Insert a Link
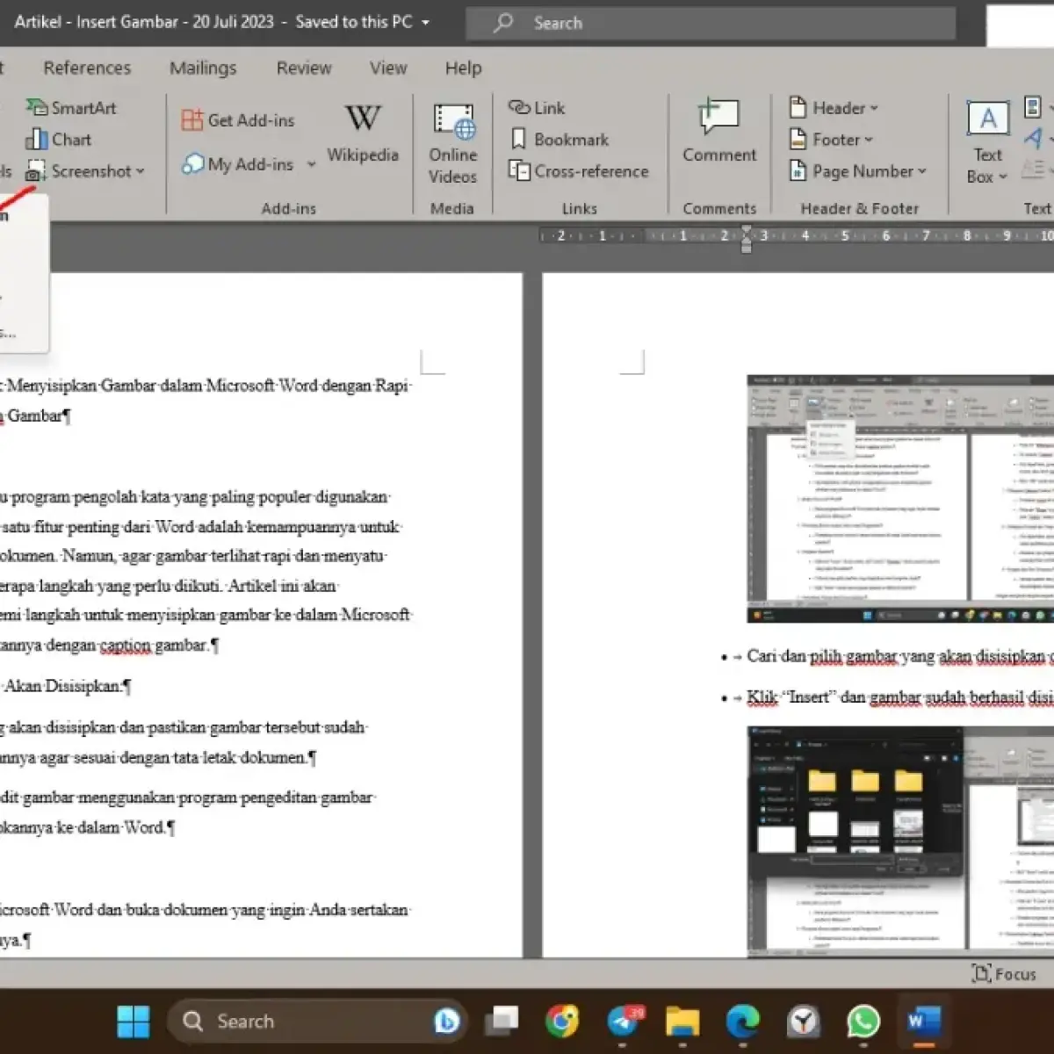Viewport: 1054px width, 1054px height. pyautogui.click(x=537, y=108)
